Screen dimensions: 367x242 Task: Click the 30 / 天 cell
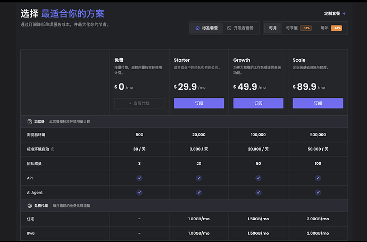(x=139, y=149)
